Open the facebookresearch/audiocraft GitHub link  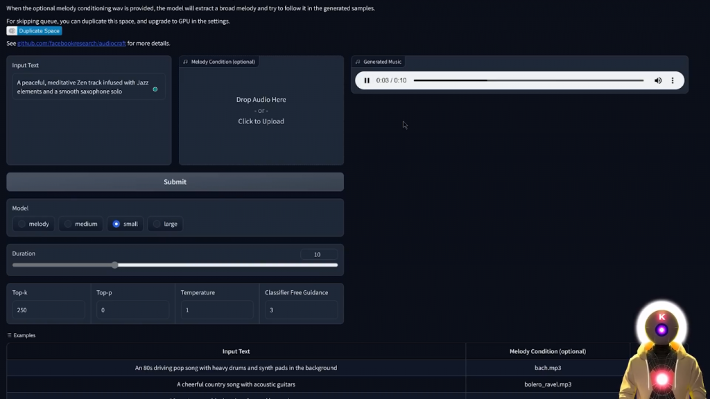point(71,44)
